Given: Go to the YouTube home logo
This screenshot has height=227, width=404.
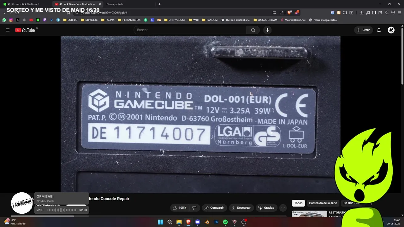Looking at the screenshot, I should tap(25, 30).
